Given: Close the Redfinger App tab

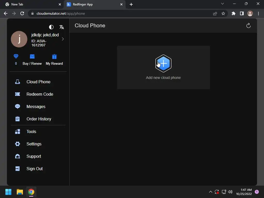Looking at the screenshot, I should click(121, 4).
